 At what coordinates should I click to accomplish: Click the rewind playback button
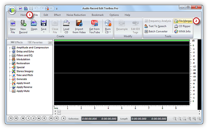click(x=16, y=118)
